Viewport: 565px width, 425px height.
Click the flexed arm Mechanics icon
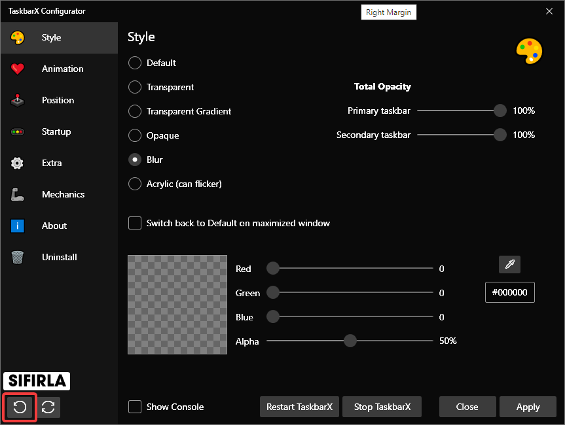pyautogui.click(x=18, y=195)
